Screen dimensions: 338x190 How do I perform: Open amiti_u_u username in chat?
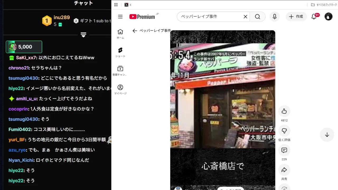26,99
